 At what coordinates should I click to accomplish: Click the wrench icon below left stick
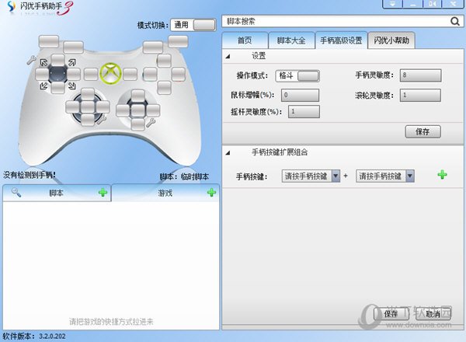102,120
